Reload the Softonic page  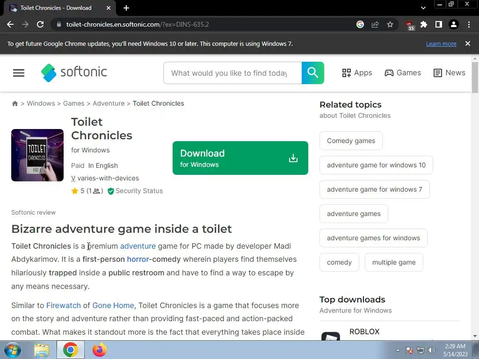click(40, 24)
